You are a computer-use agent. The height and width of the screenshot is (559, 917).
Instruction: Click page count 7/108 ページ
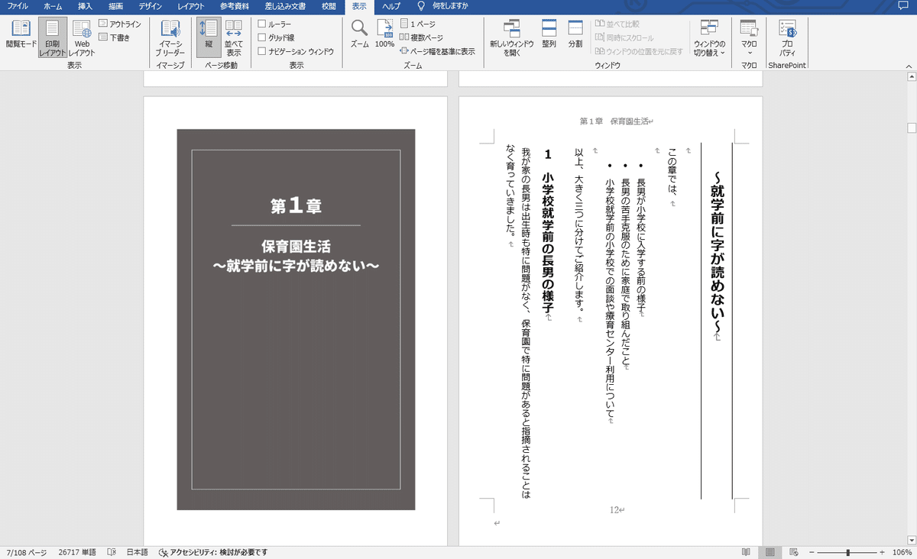point(26,551)
